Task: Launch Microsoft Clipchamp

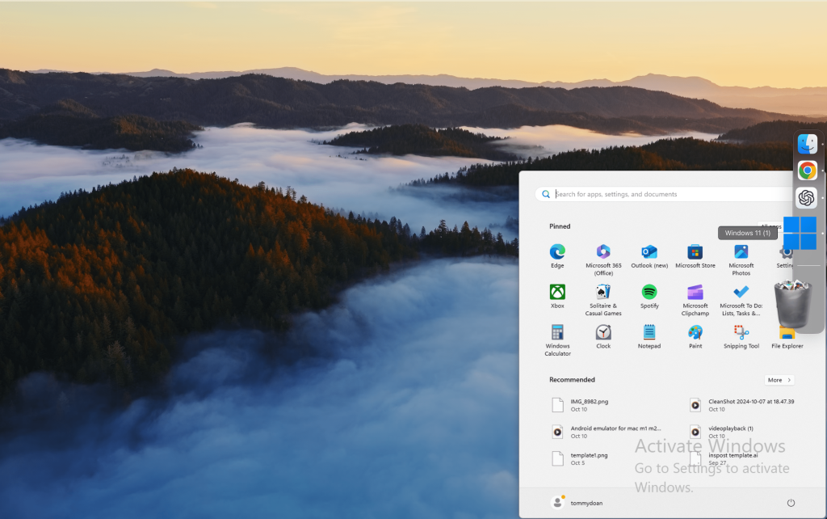Action: click(695, 292)
